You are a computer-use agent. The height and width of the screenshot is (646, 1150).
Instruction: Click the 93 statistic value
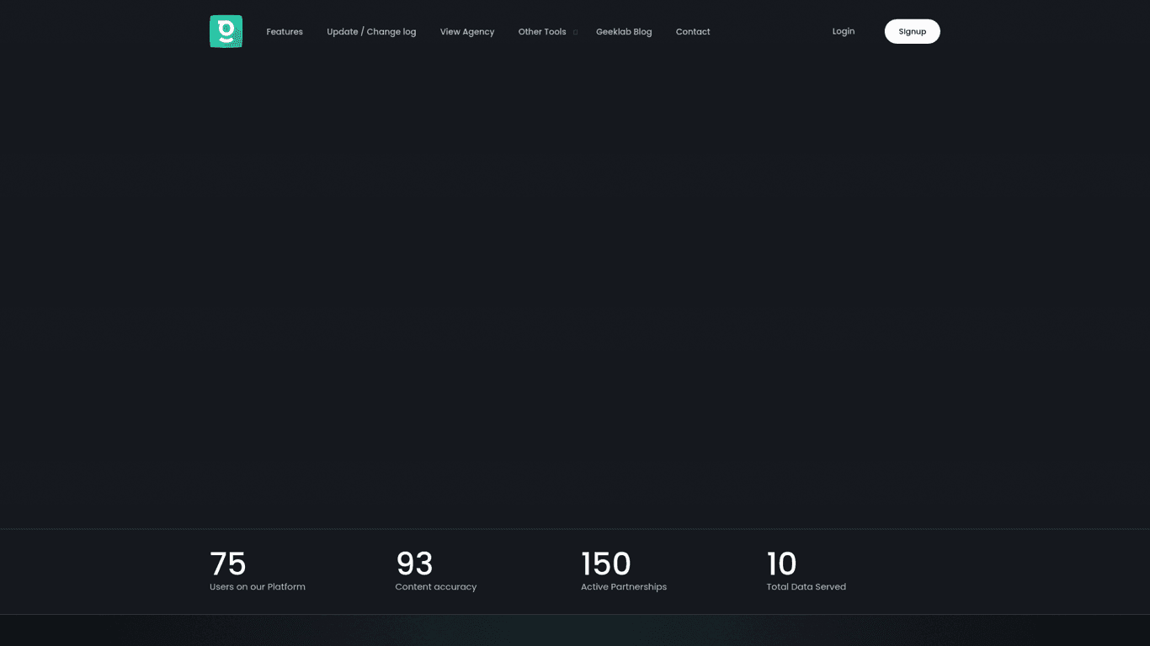413,564
